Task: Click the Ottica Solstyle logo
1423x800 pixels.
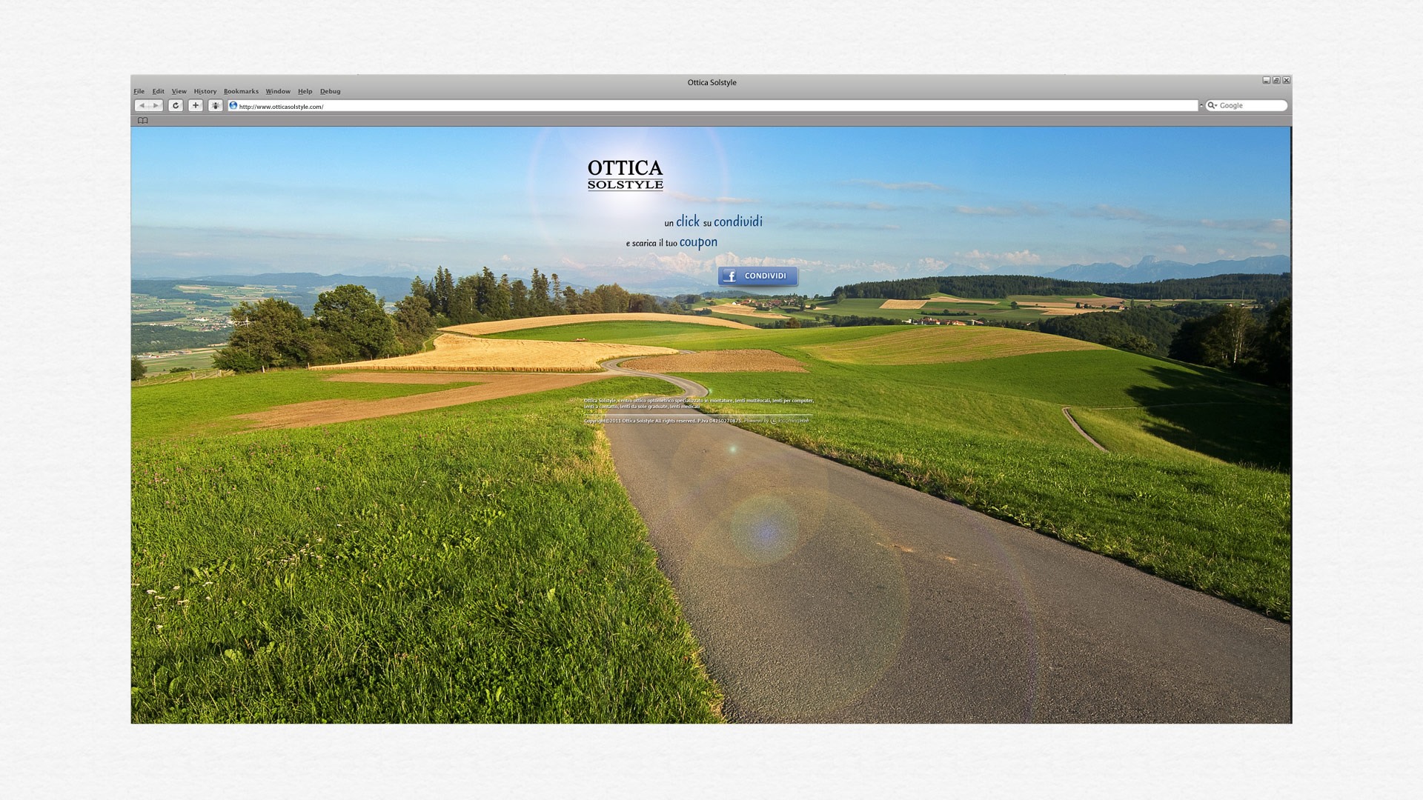Action: click(626, 175)
